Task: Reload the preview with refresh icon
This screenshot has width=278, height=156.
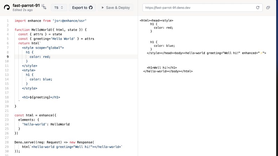Action: [258, 8]
